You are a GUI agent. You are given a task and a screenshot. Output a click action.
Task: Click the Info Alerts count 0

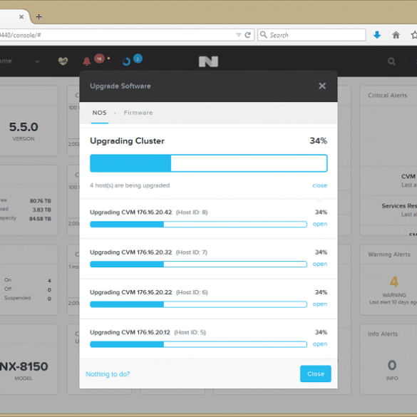pos(392,365)
